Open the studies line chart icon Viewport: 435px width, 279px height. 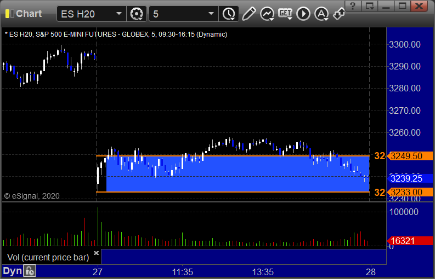pos(267,14)
